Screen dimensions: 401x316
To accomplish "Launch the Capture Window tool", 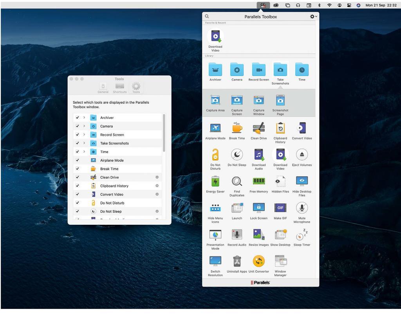I will coord(258,101).
